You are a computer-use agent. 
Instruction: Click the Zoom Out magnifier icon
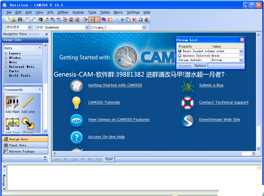click(58, 20)
